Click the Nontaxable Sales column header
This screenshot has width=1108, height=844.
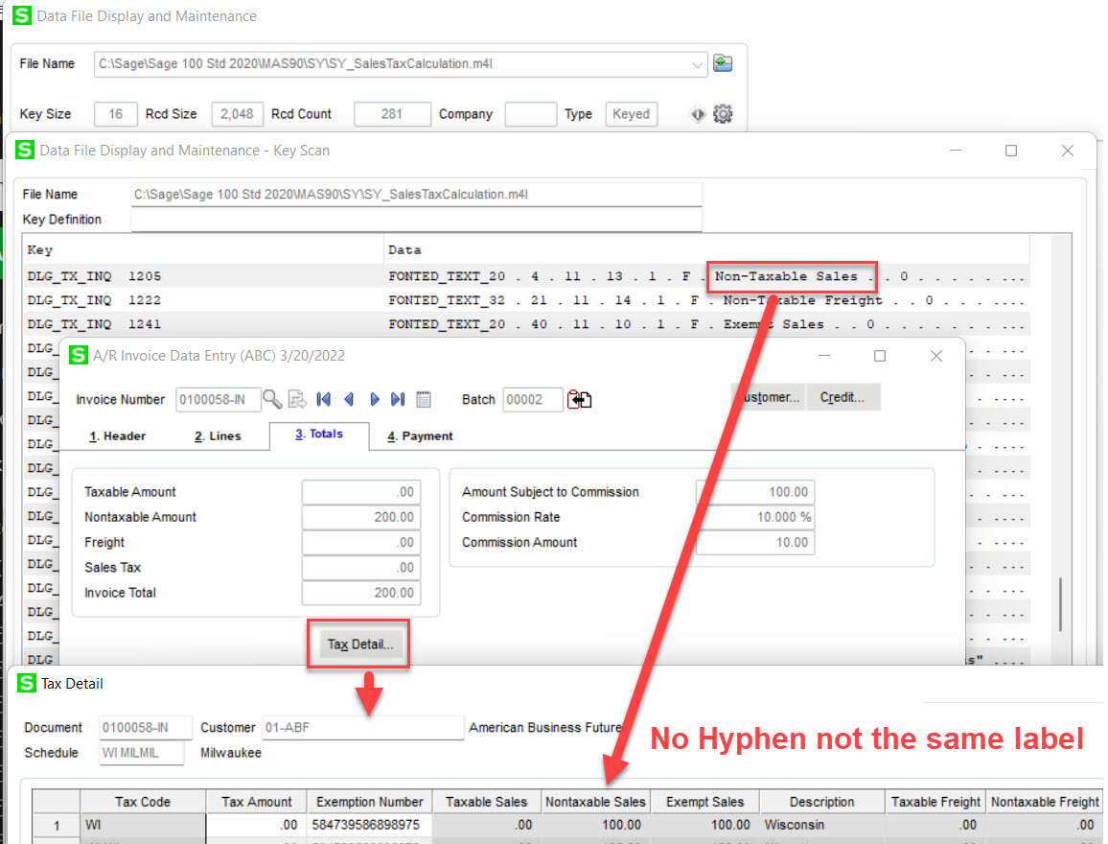[x=595, y=802]
